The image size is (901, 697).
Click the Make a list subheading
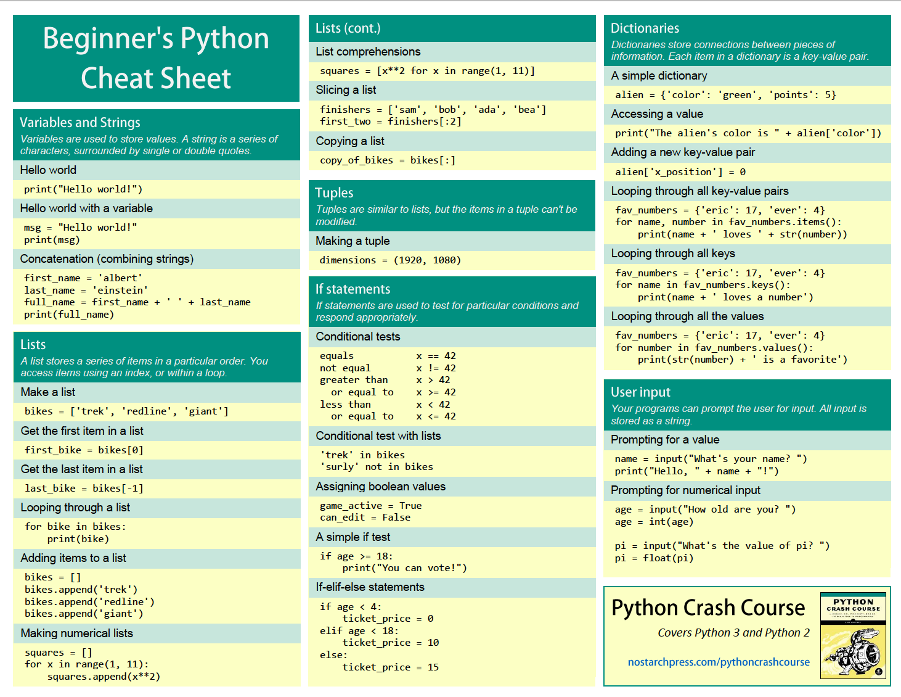pyautogui.click(x=48, y=392)
